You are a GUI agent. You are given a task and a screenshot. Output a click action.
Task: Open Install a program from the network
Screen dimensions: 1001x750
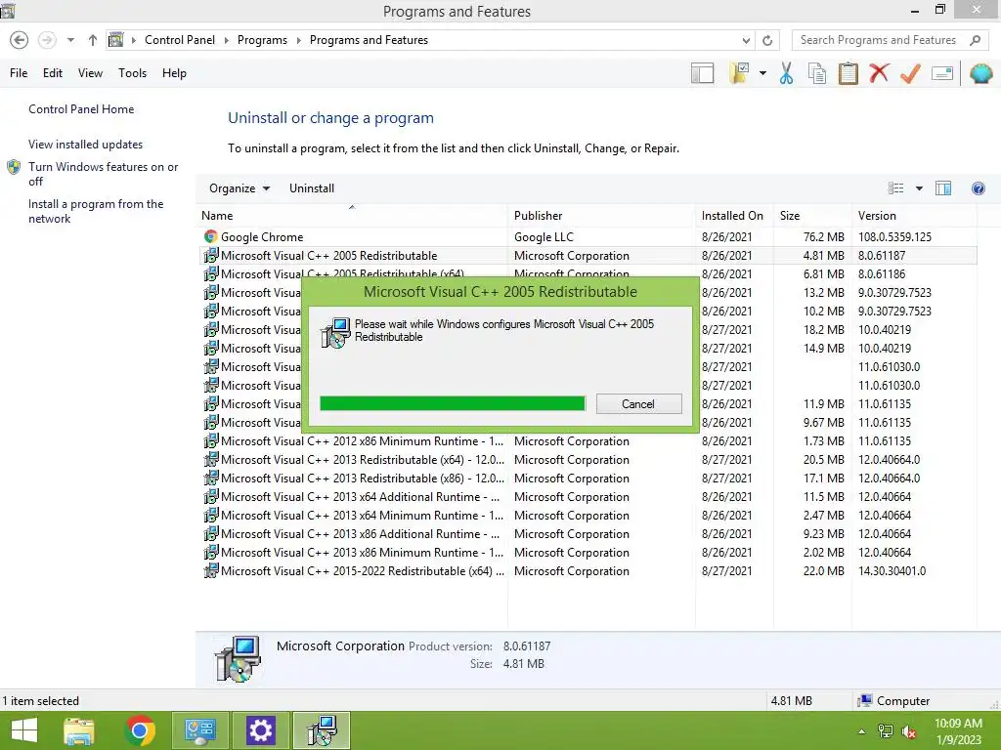coord(96,211)
